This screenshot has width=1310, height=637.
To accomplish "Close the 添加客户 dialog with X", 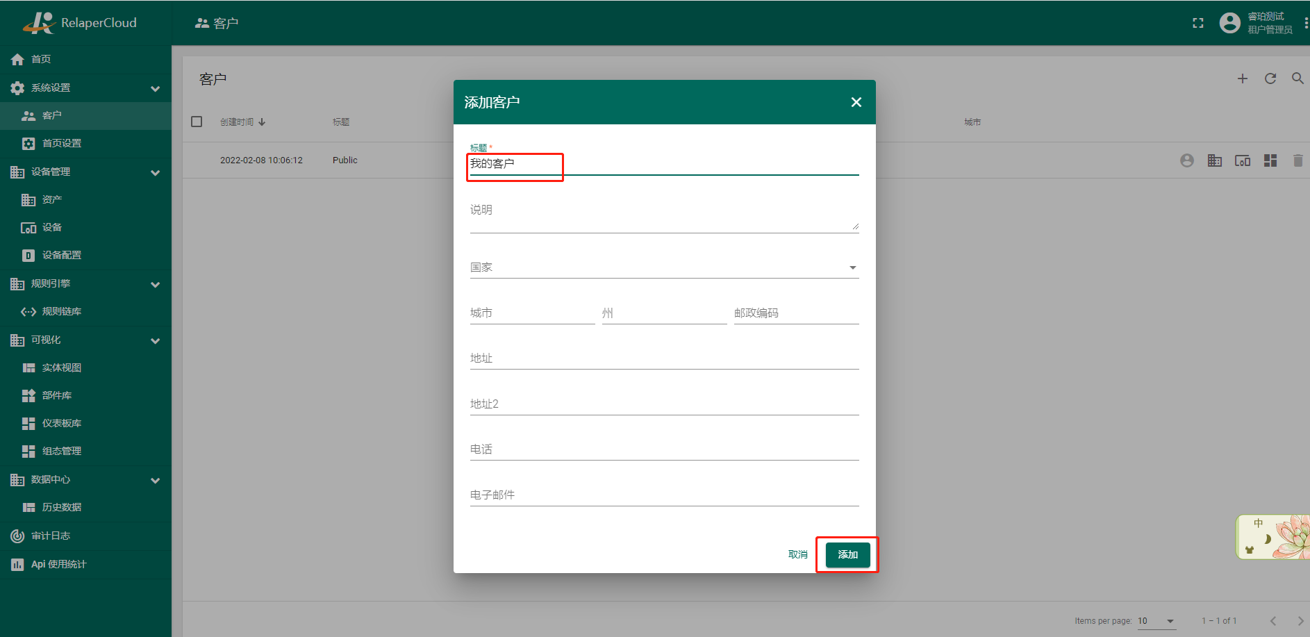I will [x=856, y=102].
